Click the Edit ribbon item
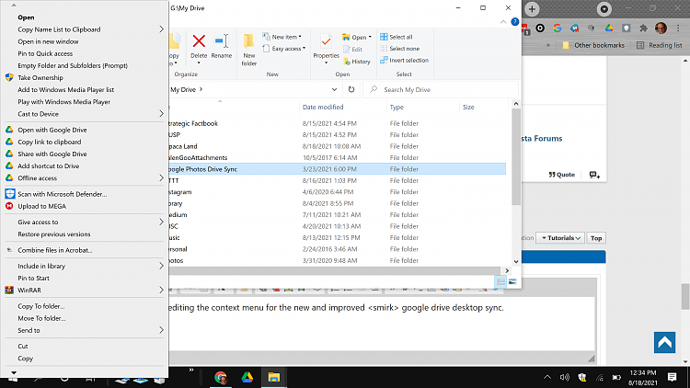 tap(352, 50)
